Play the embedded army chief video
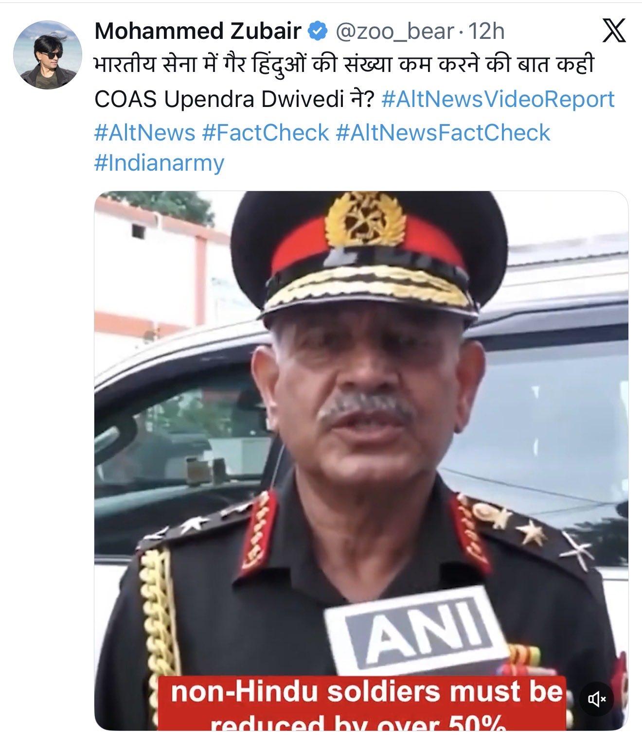The height and width of the screenshot is (739, 642). [361, 460]
